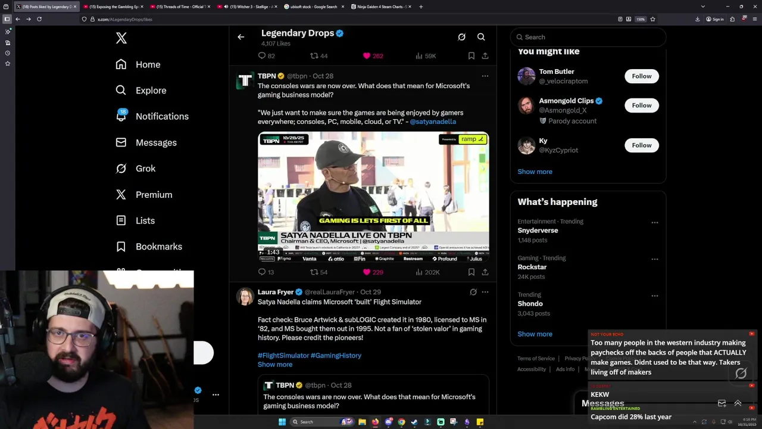
Task: Bookmark the TBPN post with 229 likes
Action: point(471,272)
